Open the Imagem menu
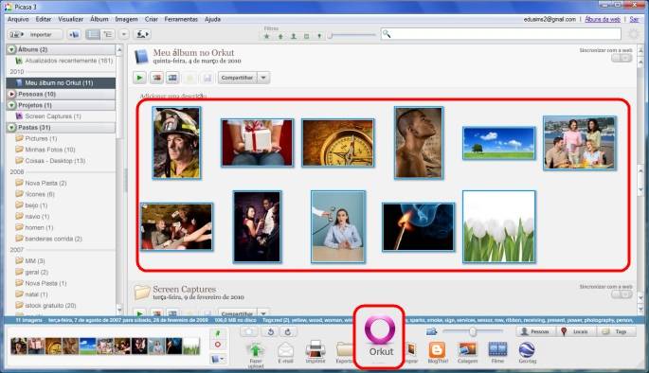This screenshot has width=649, height=373. pos(126,19)
